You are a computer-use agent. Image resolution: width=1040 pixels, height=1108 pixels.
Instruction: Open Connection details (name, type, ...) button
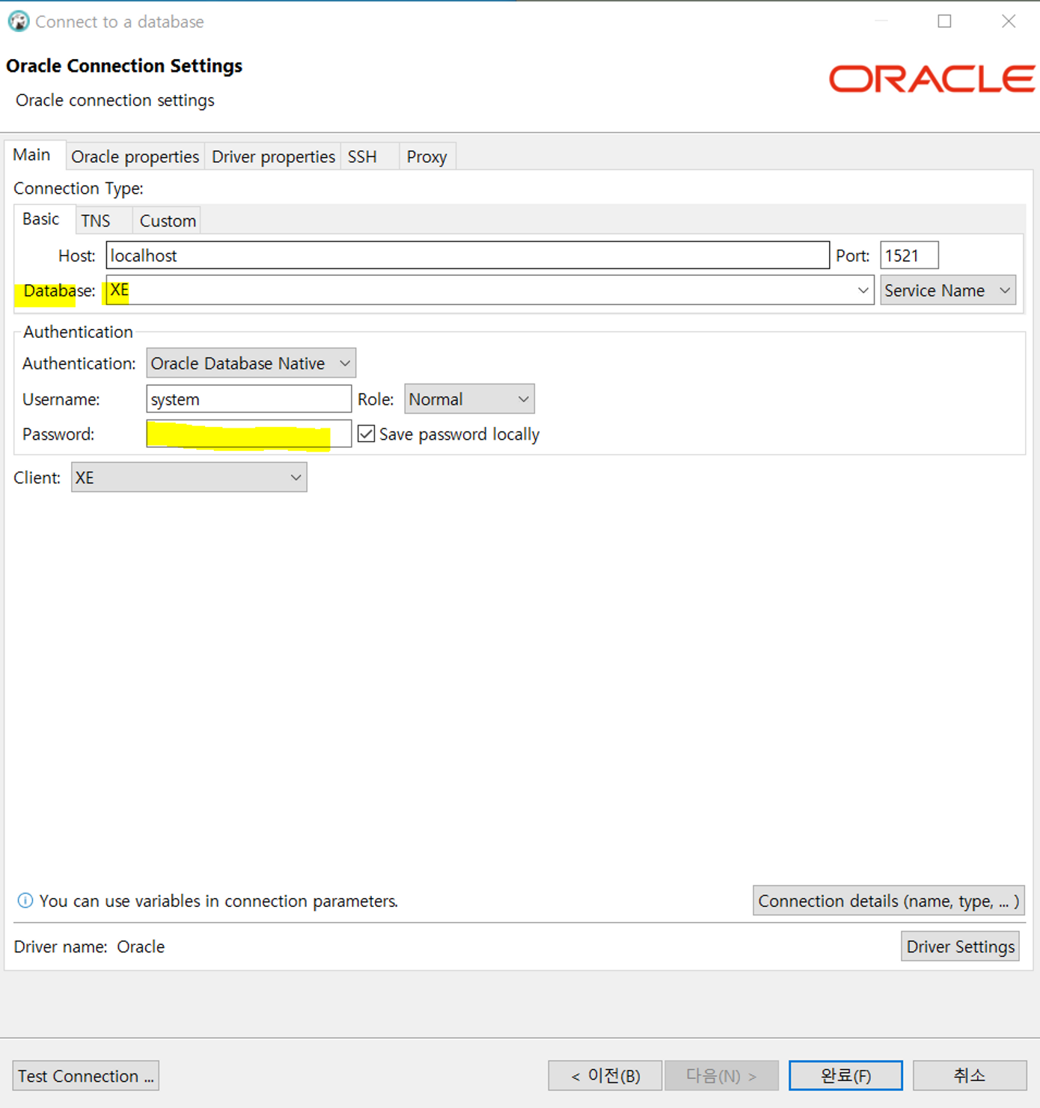click(888, 901)
